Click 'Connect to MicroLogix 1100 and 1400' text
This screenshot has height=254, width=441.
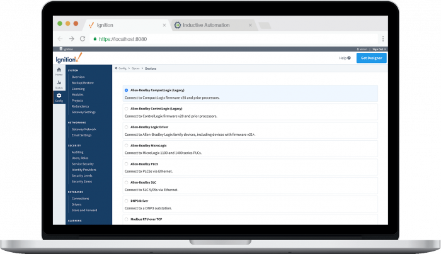point(154,153)
